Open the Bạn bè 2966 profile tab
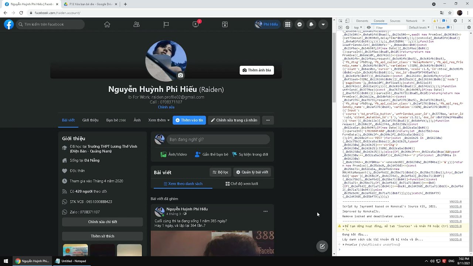473x266 pixels. click(x=116, y=120)
